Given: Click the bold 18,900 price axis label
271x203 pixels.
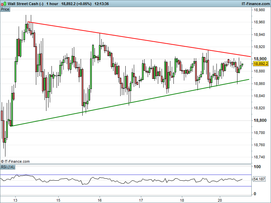Looking at the screenshot, I should click(x=260, y=59).
